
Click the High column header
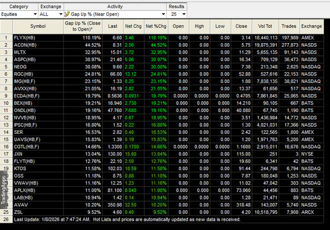[x=199, y=26]
